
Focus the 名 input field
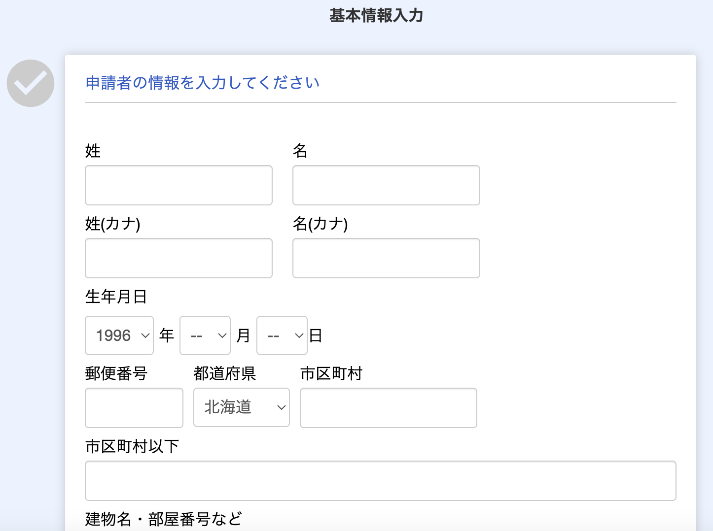pos(386,185)
